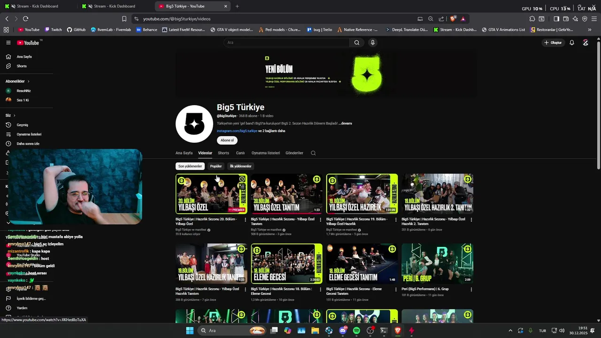Switch to channel Oynatma listeleri tab
Screen dimensions: 601x338
(266, 153)
